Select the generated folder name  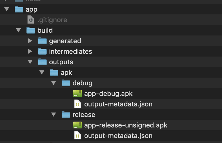tap(65, 41)
